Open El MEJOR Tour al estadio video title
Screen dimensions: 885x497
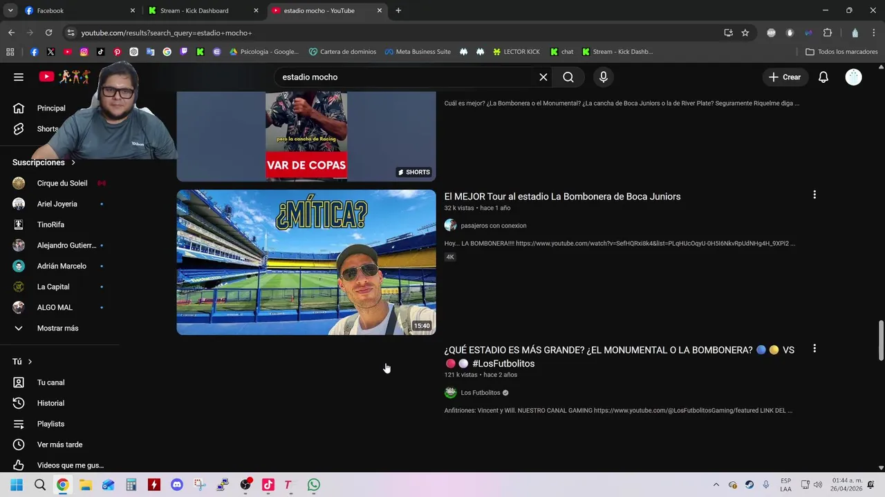click(x=562, y=197)
